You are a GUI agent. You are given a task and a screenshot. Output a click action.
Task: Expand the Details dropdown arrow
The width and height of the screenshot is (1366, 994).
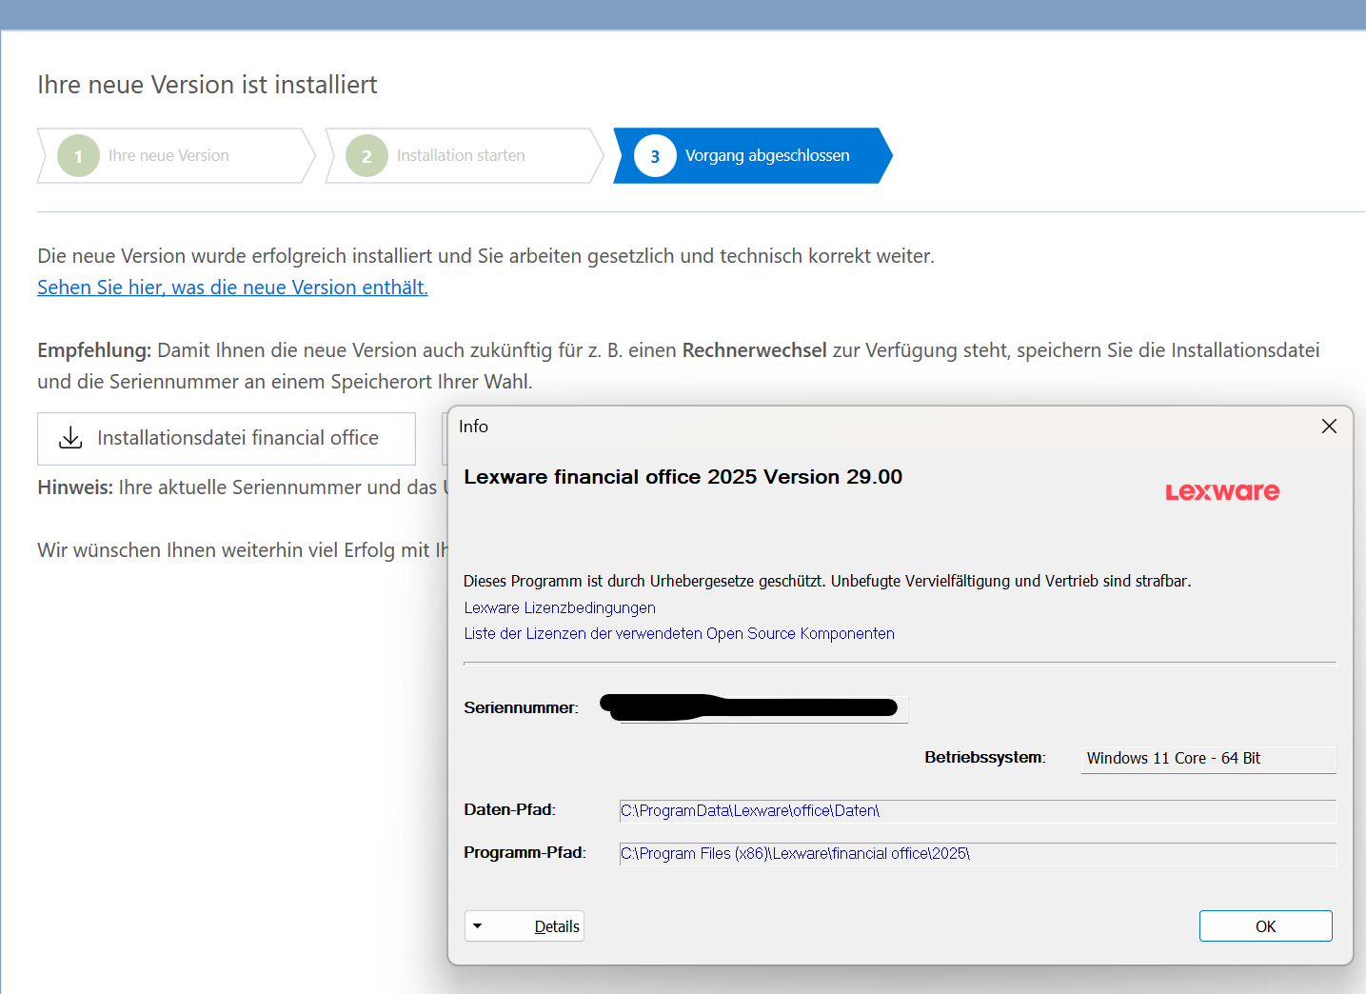(478, 926)
